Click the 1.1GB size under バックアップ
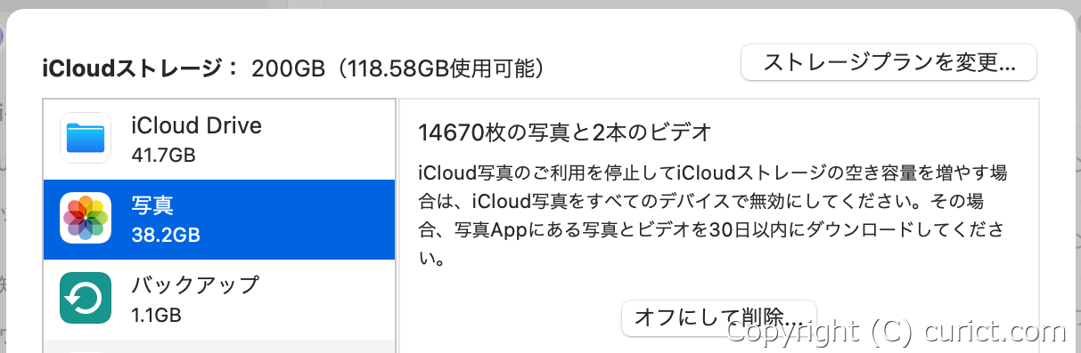The width and height of the screenshot is (1081, 353). coord(156,315)
